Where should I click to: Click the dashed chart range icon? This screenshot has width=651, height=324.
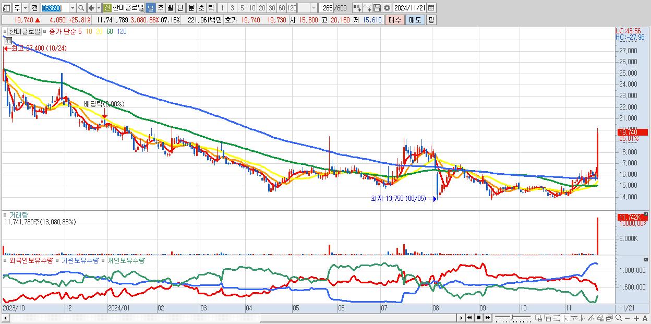(557, 318)
